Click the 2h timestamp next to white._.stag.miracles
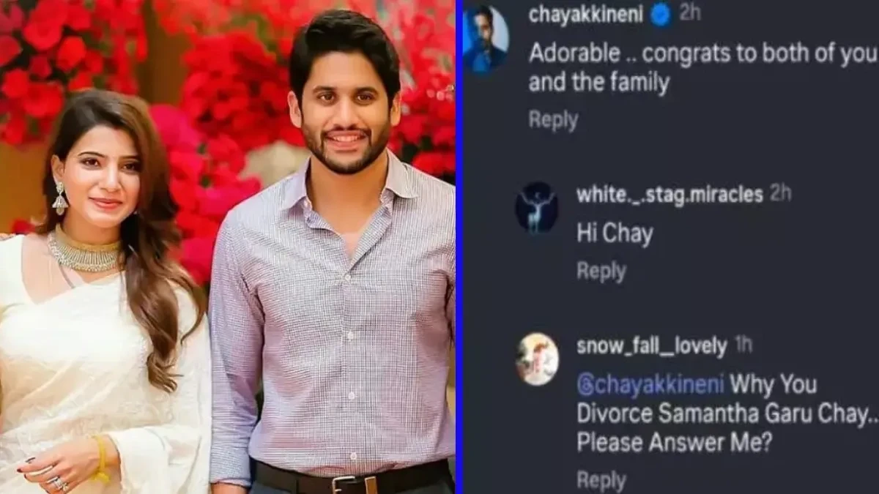879x494 pixels. pyautogui.click(x=781, y=194)
